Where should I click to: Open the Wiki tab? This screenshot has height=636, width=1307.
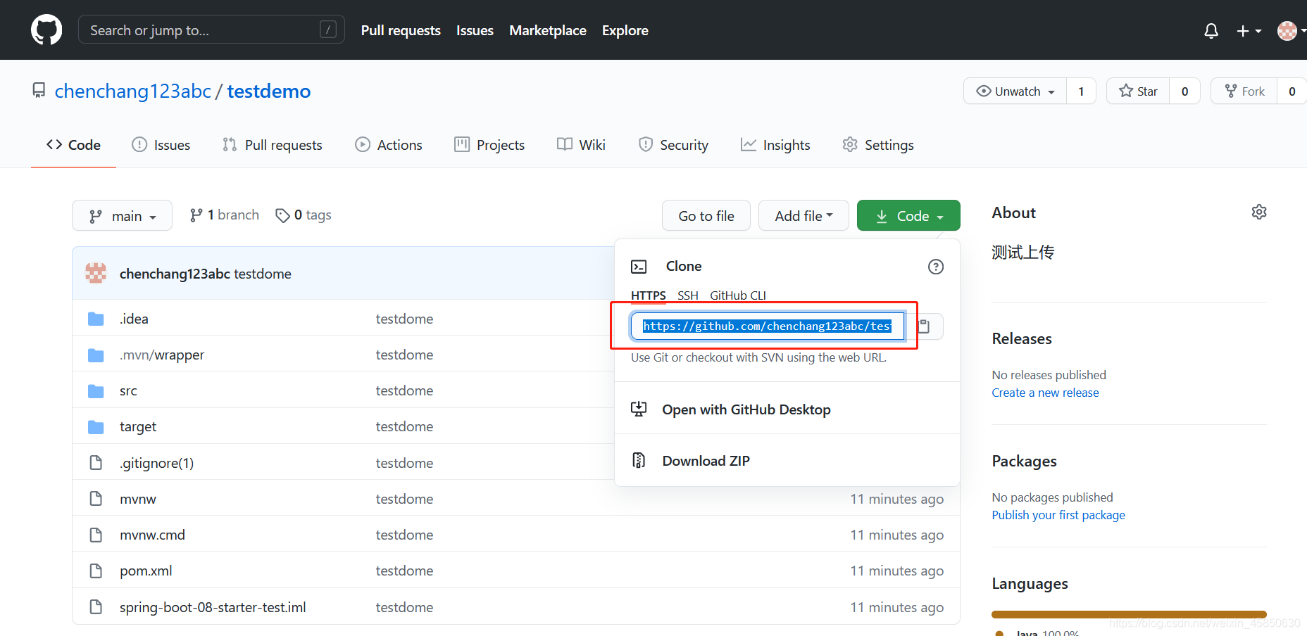click(581, 145)
